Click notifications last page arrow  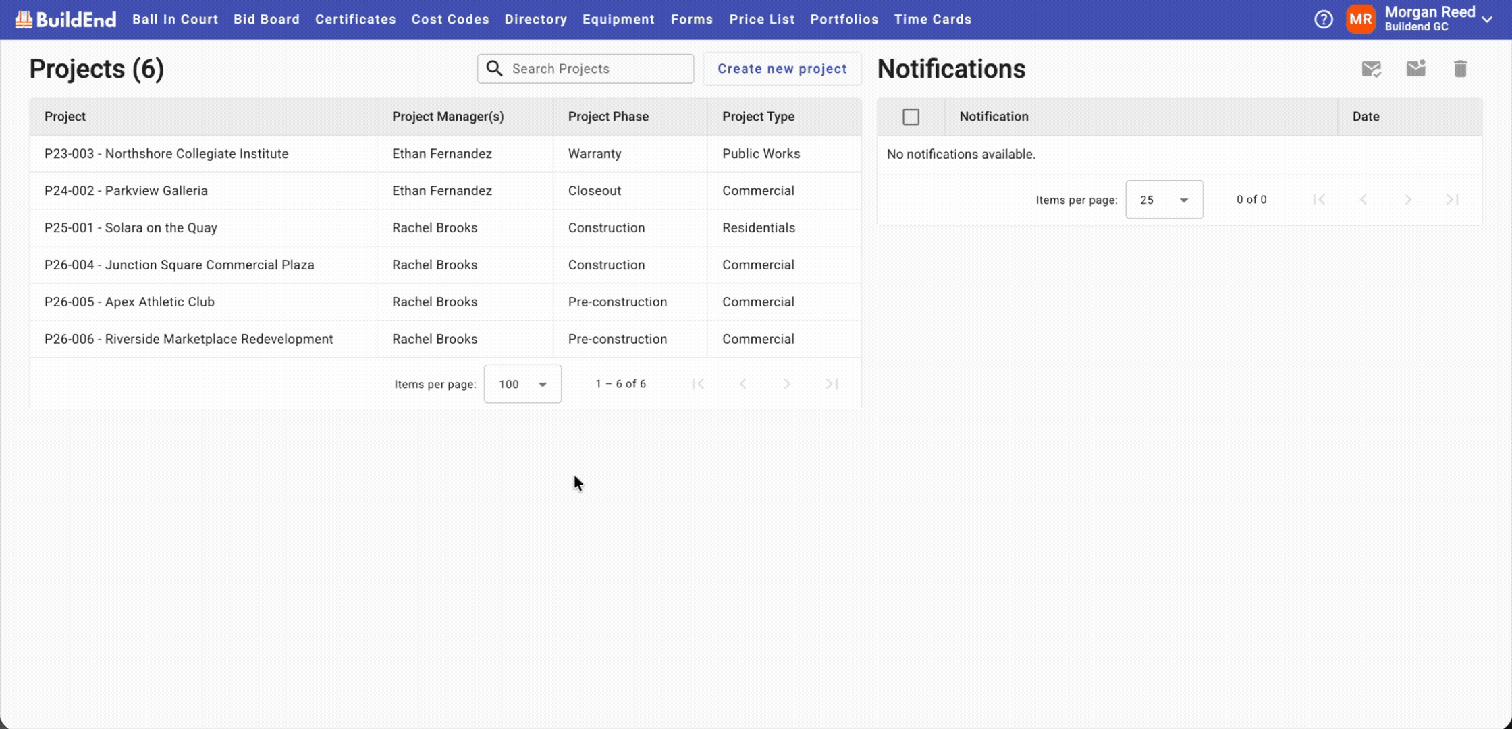click(x=1453, y=200)
